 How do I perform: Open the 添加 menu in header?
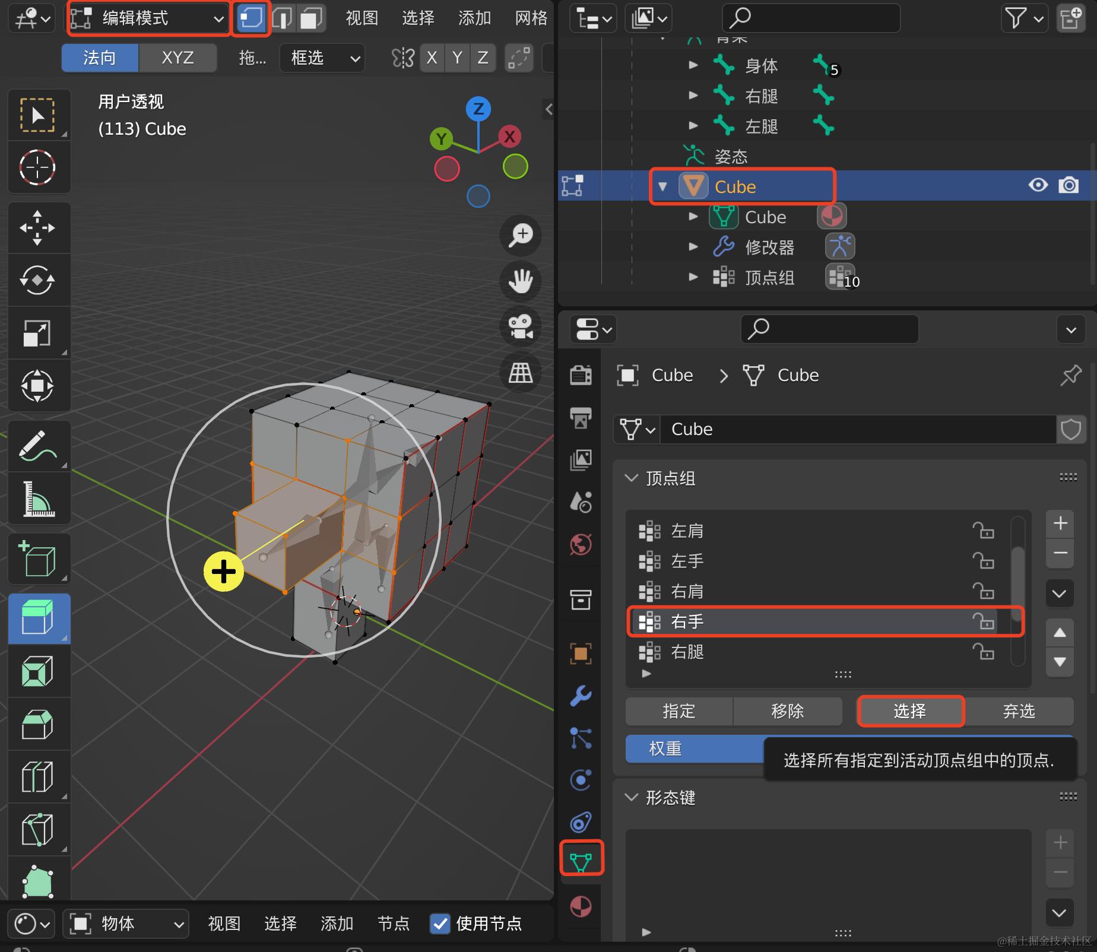(x=474, y=18)
